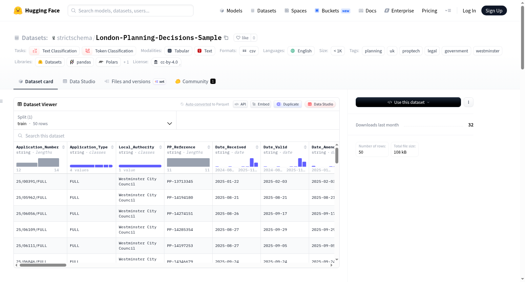525x282 pixels.
Task: Open the left sidebar toggle icon
Action: (1, 101)
